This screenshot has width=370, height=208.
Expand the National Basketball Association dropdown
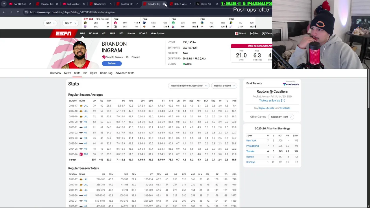pos(189,86)
